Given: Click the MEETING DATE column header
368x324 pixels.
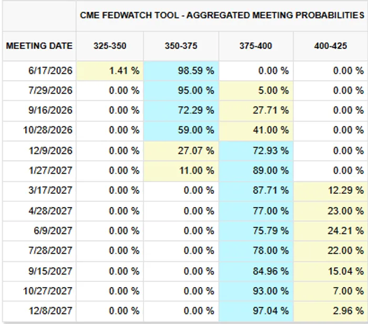Looking at the screenshot, I should pos(39,46).
